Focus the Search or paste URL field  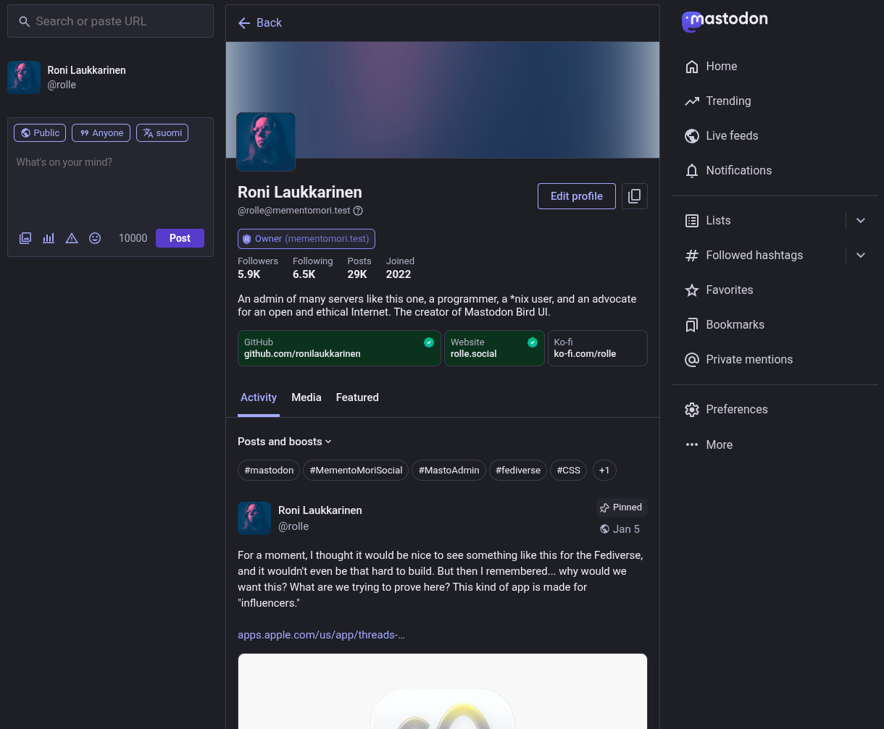point(116,22)
